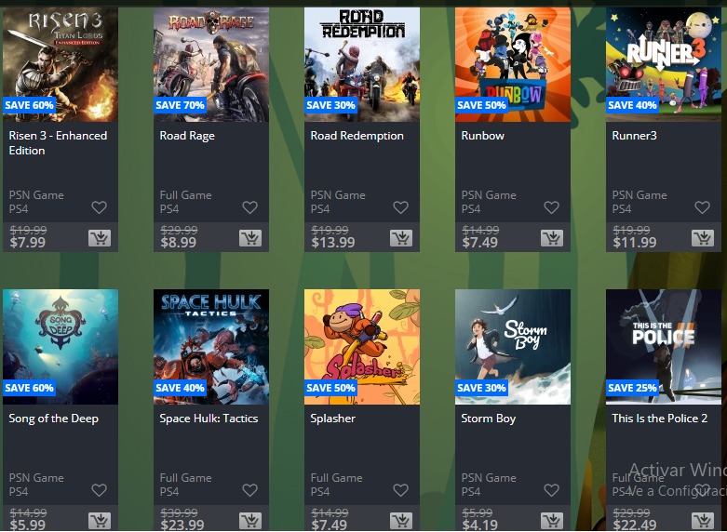
Task: Add Road Redemption to cart
Action: coord(401,238)
